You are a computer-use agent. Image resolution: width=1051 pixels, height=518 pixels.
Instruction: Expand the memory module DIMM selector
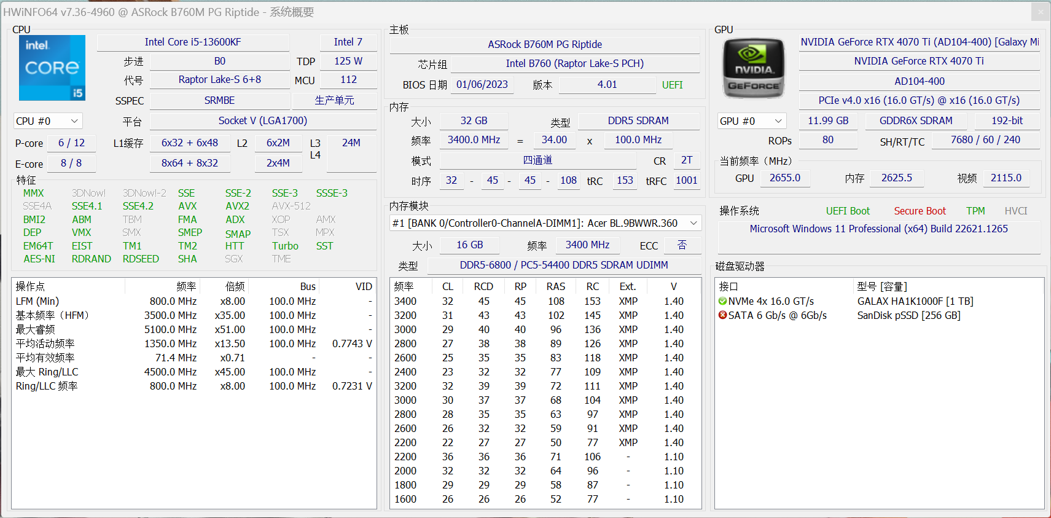pos(545,223)
